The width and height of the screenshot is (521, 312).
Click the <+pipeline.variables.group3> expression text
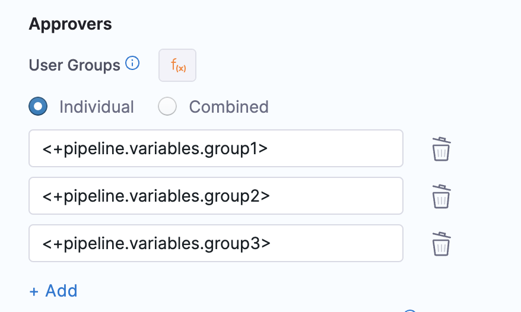[x=156, y=243]
